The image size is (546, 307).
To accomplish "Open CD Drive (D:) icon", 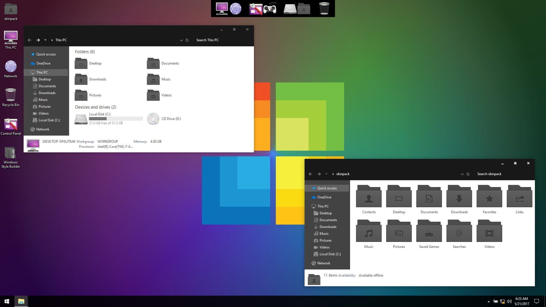I will [153, 119].
